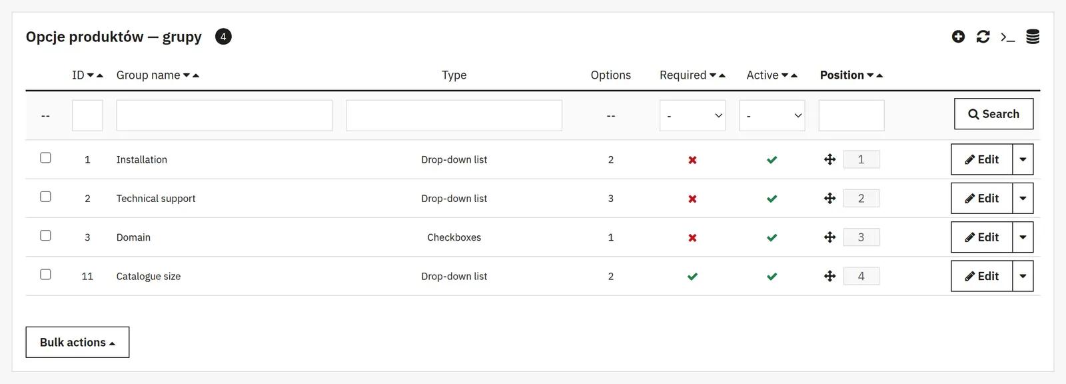
Task: Expand Edit dropdown arrow for Technical support
Action: click(x=1023, y=198)
